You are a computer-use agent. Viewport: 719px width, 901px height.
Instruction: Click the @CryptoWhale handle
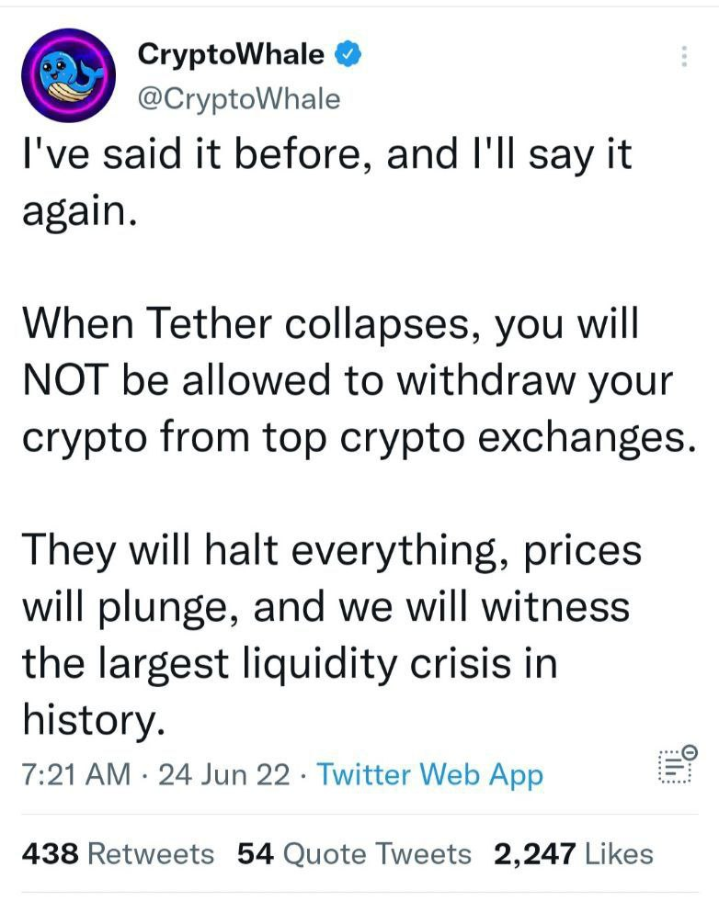(x=238, y=98)
